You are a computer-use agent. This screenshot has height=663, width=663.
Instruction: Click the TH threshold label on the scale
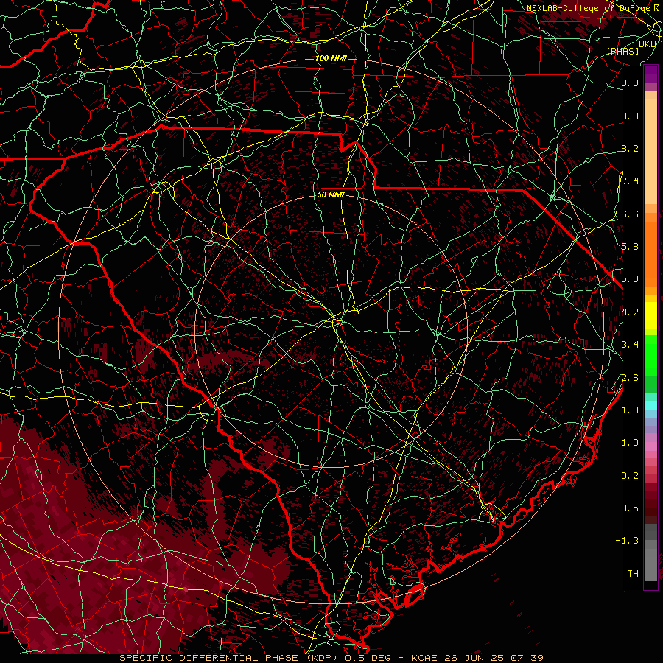[633, 574]
